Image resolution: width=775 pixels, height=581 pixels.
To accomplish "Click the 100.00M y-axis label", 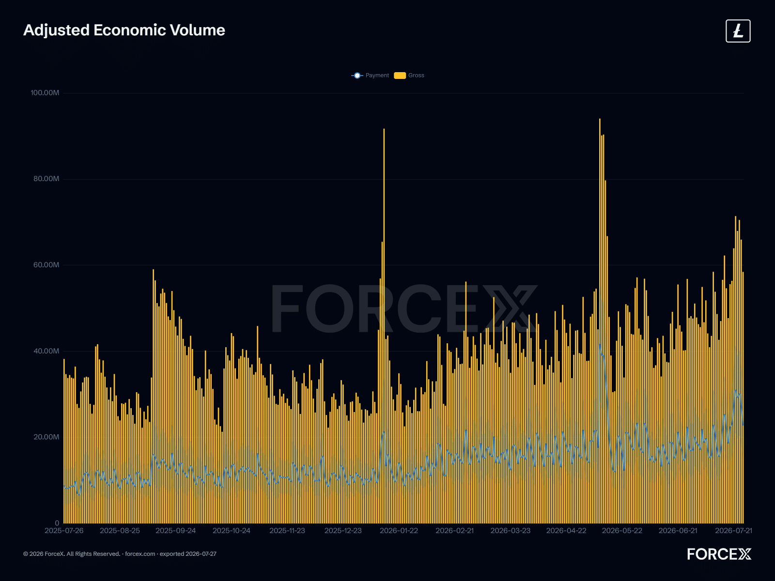I will (x=45, y=93).
